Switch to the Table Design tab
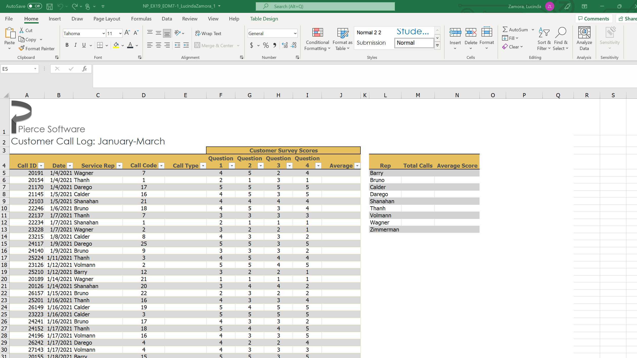This screenshot has height=358, width=637. click(264, 18)
